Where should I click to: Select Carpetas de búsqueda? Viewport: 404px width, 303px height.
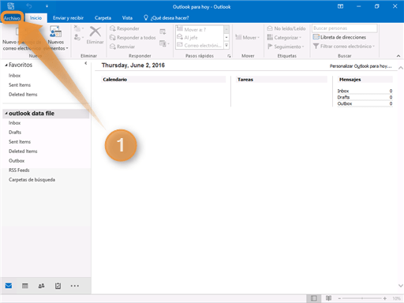click(32, 180)
